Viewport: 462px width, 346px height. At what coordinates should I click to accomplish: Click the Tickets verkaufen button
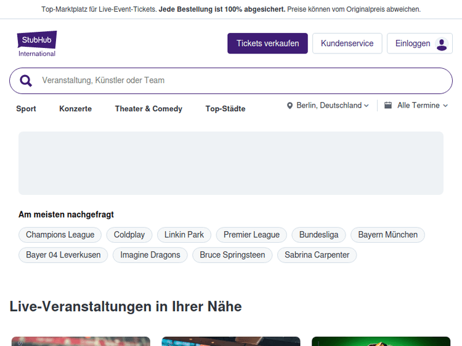click(267, 44)
